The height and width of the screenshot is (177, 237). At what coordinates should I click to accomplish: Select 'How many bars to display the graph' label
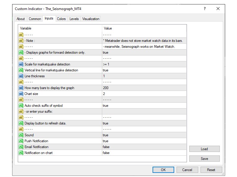[49, 88]
